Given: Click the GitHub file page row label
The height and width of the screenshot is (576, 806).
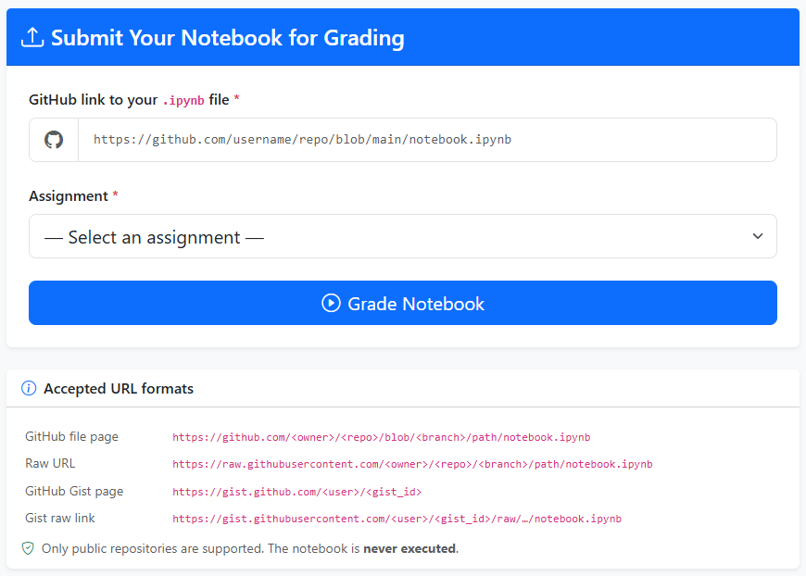Looking at the screenshot, I should point(71,437).
